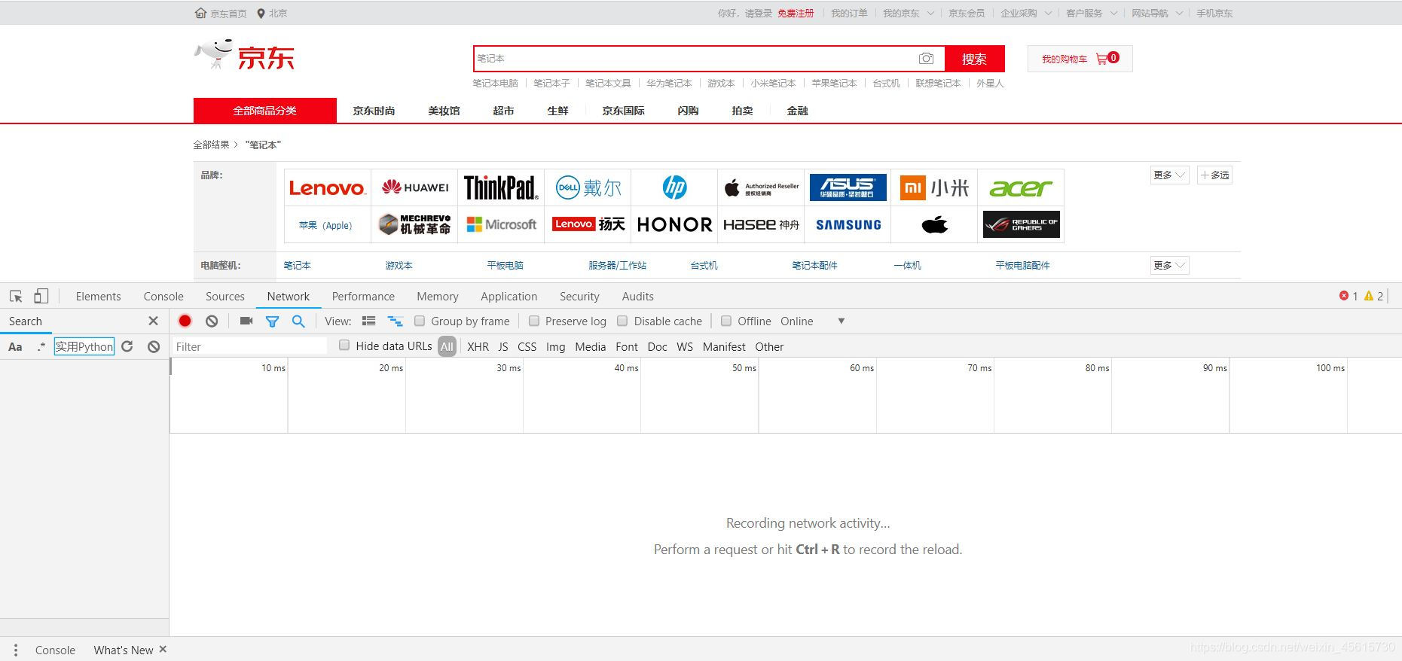
Task: Select the ASUS brand logo
Action: [x=848, y=187]
